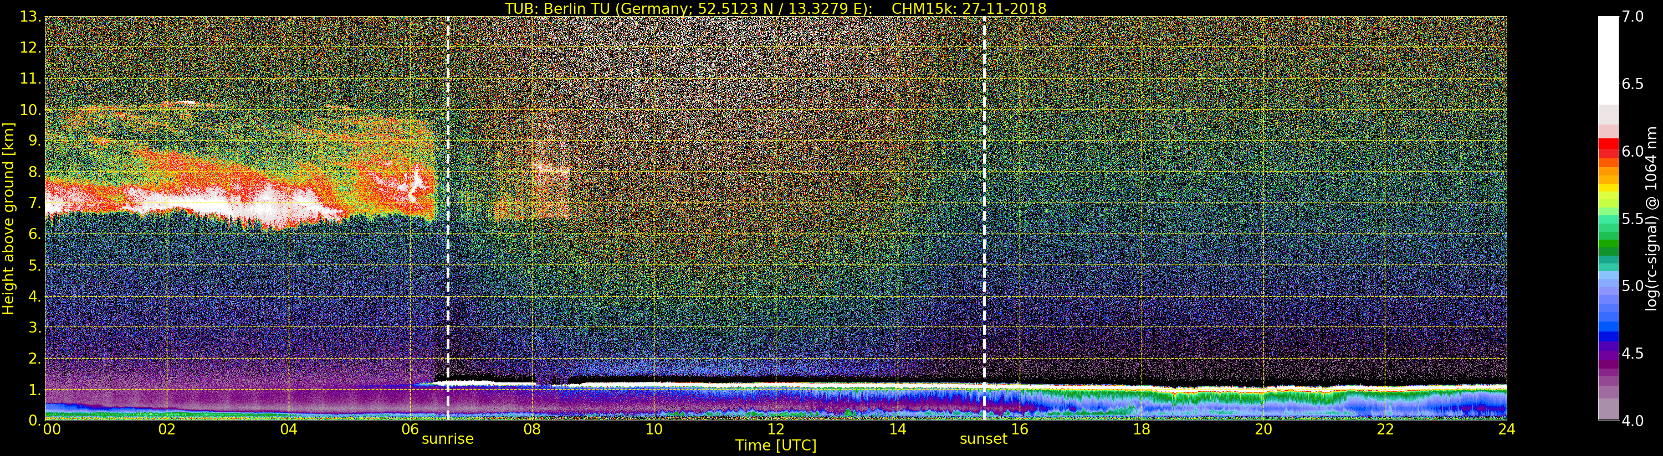Click the 'Height above ground [km]' axis label

point(8,218)
